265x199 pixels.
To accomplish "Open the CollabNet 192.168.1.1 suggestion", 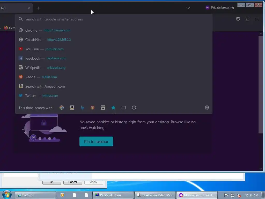I will 114,40.
